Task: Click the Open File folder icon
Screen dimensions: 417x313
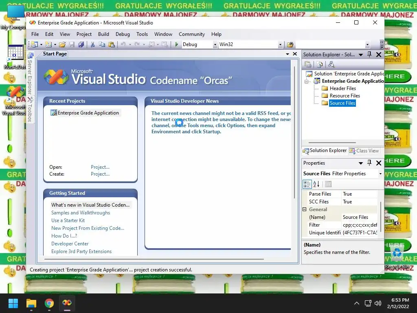Action: click(62, 44)
